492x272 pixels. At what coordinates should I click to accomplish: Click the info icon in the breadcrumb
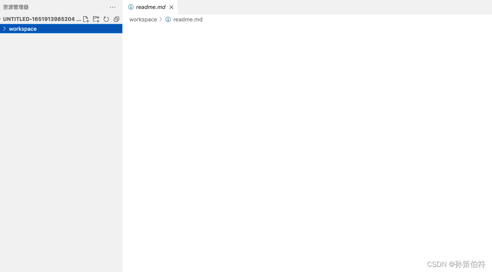click(x=168, y=20)
